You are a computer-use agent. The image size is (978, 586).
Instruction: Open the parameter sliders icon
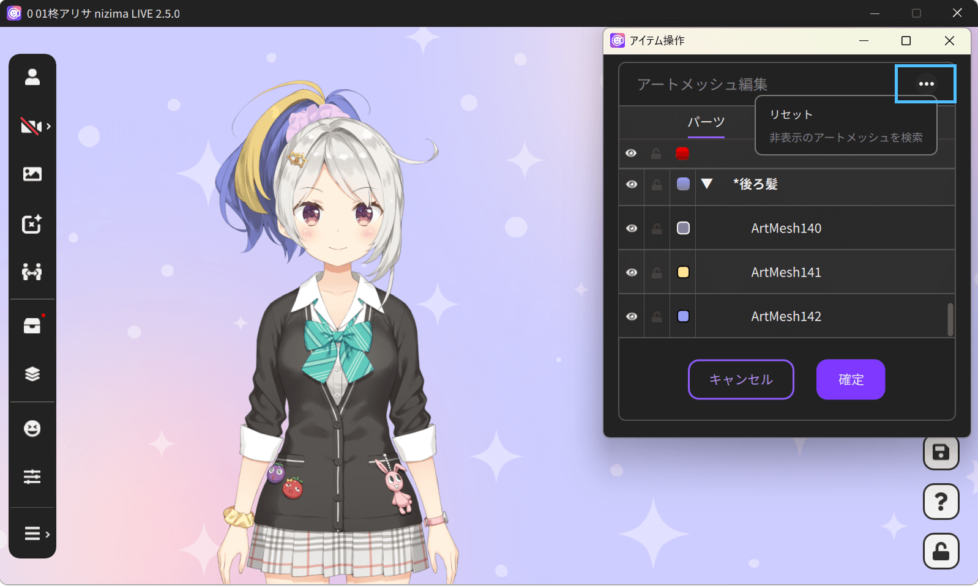click(x=32, y=477)
